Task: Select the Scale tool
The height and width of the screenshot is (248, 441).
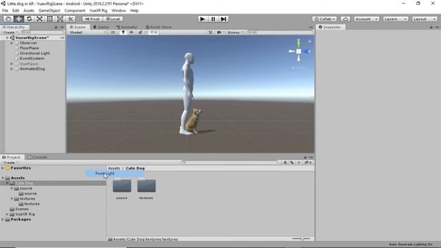Action: (x=39, y=19)
